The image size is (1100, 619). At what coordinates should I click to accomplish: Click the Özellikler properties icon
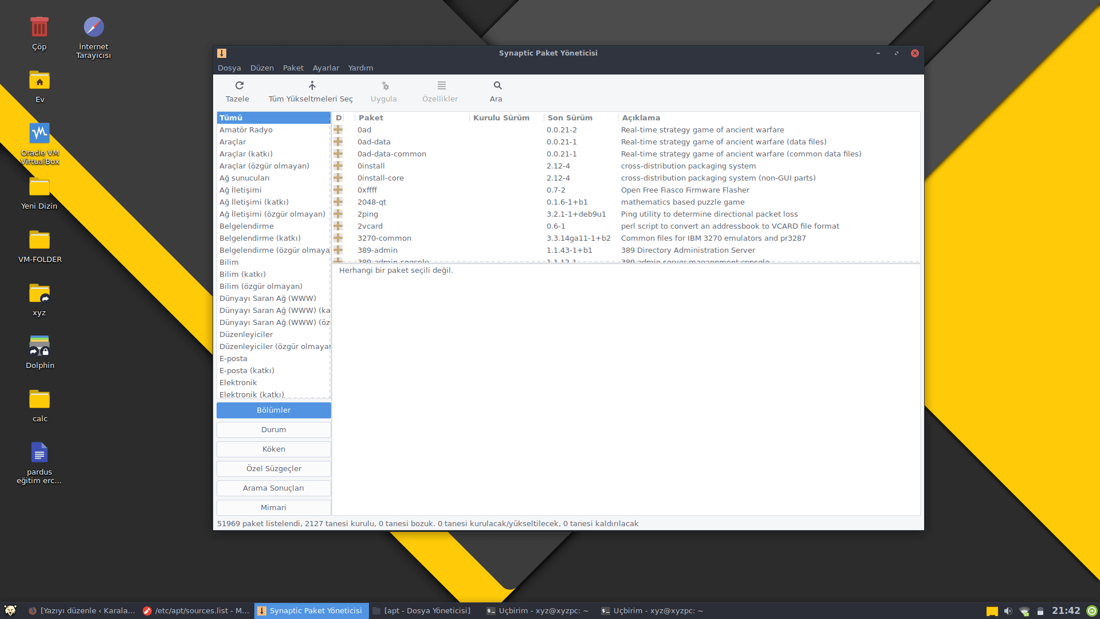pos(441,86)
